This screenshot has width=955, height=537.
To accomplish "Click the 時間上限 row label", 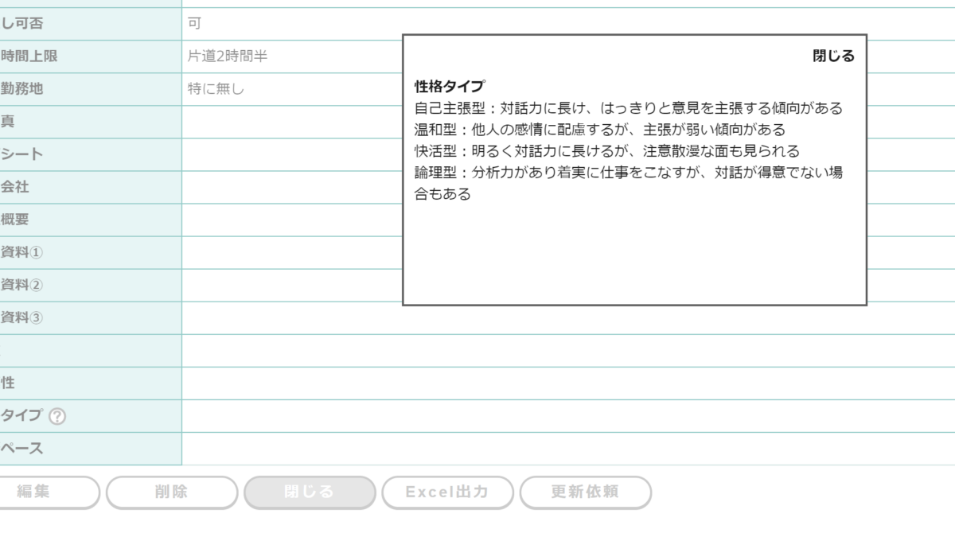I will click(x=29, y=56).
